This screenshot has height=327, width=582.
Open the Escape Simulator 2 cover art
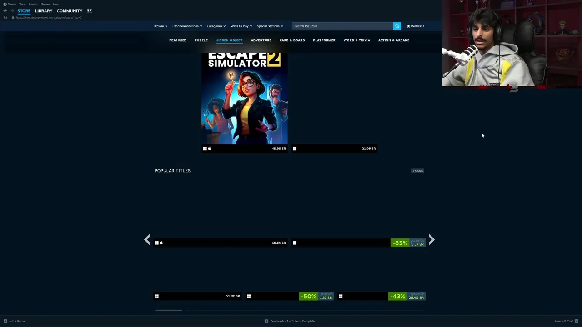point(245,98)
